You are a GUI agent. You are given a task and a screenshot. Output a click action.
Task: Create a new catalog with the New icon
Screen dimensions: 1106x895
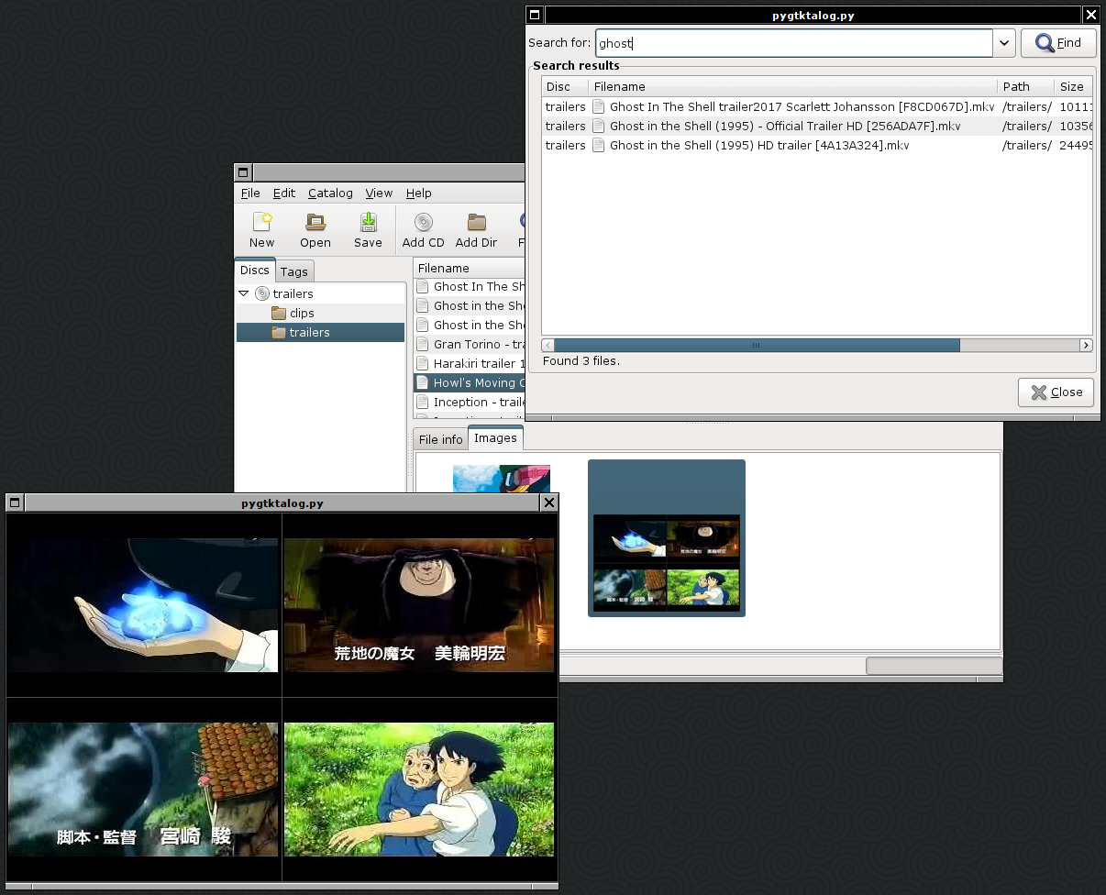pyautogui.click(x=260, y=229)
